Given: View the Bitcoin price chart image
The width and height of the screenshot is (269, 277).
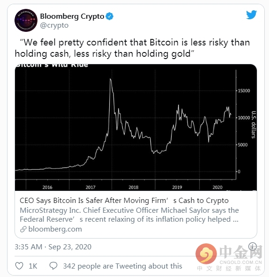Looking at the screenshot, I should [x=136, y=127].
